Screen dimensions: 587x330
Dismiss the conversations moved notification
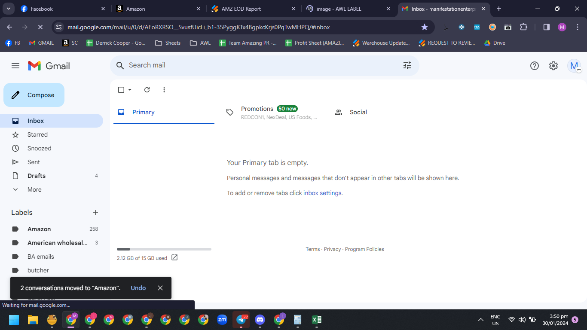[160, 288]
